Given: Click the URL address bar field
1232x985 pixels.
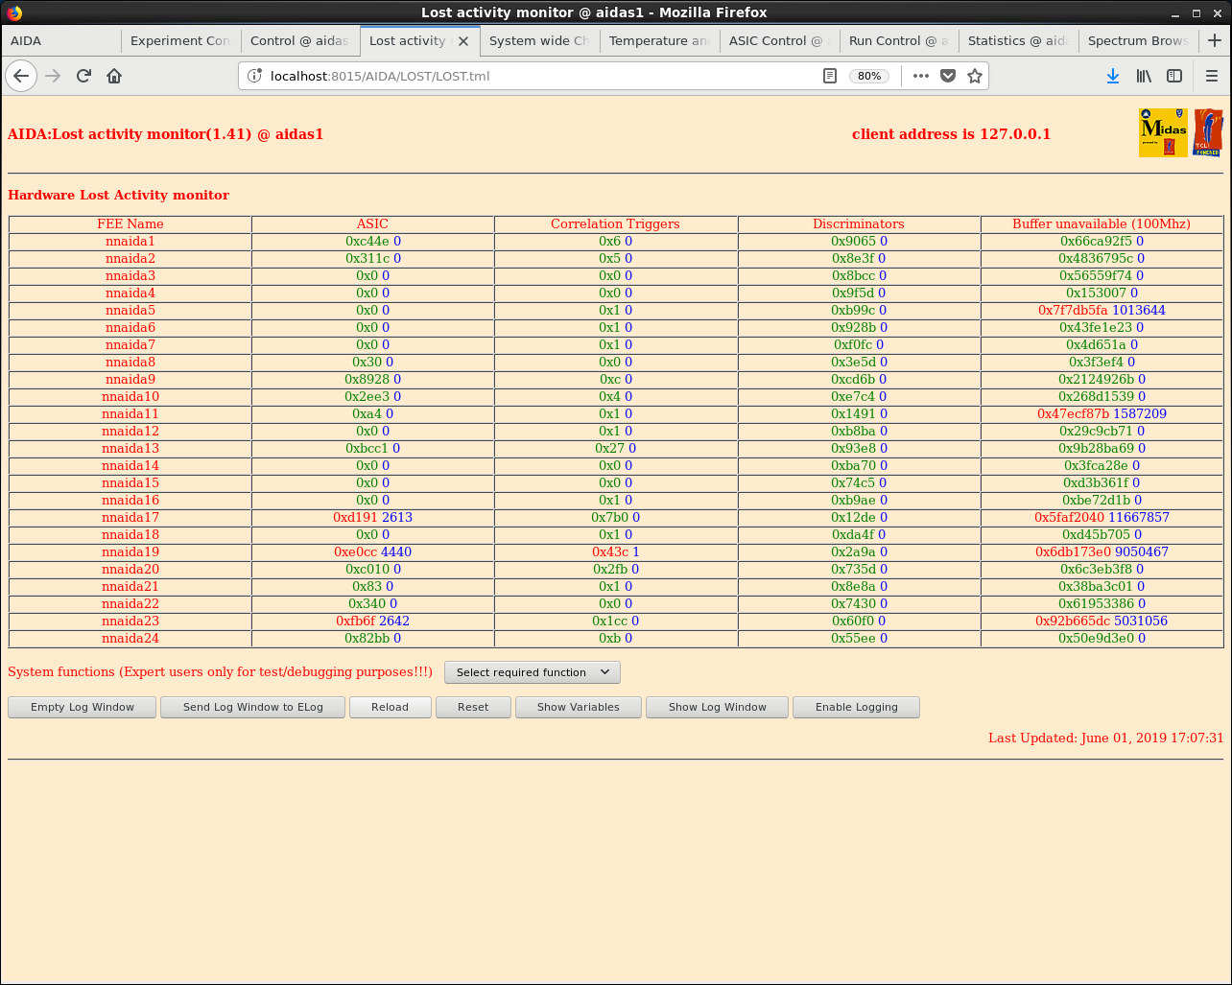Looking at the screenshot, I should coord(537,76).
